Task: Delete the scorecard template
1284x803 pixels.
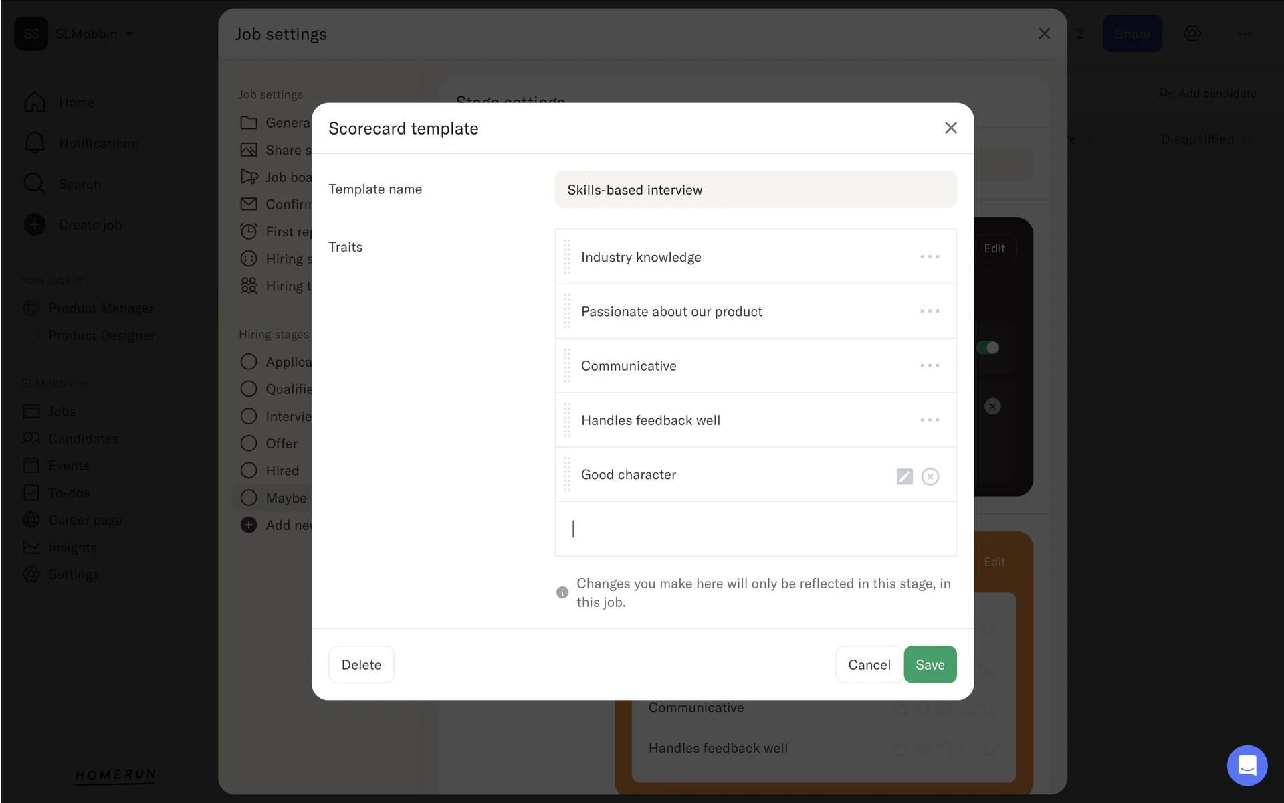Action: click(x=361, y=664)
